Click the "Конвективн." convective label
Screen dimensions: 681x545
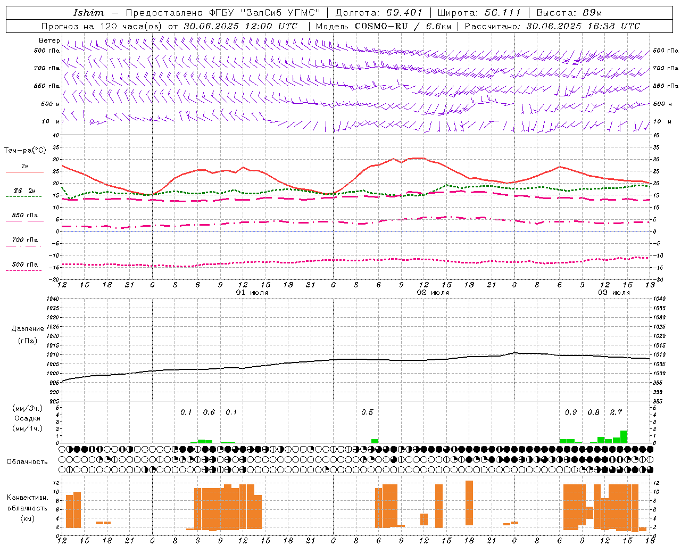(x=27, y=498)
